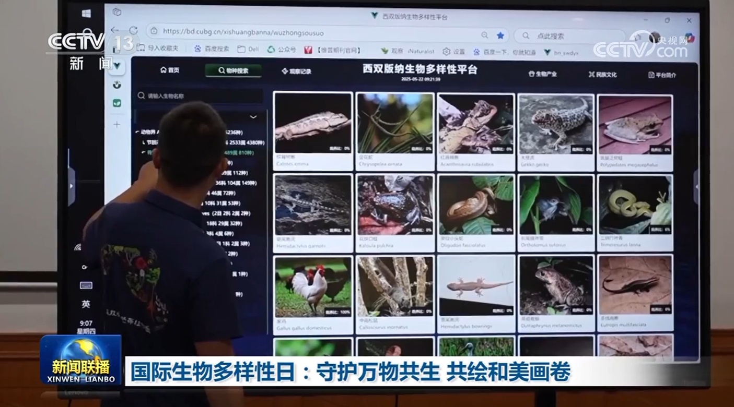
Task: Click the search magnifier in the address bar
Action: (485, 35)
